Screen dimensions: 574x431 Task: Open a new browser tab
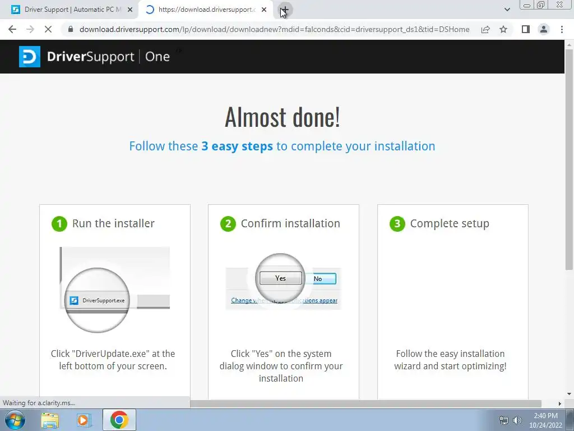click(285, 10)
